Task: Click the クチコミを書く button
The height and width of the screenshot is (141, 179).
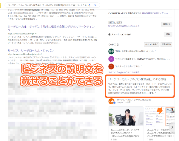Action: coord(152,44)
